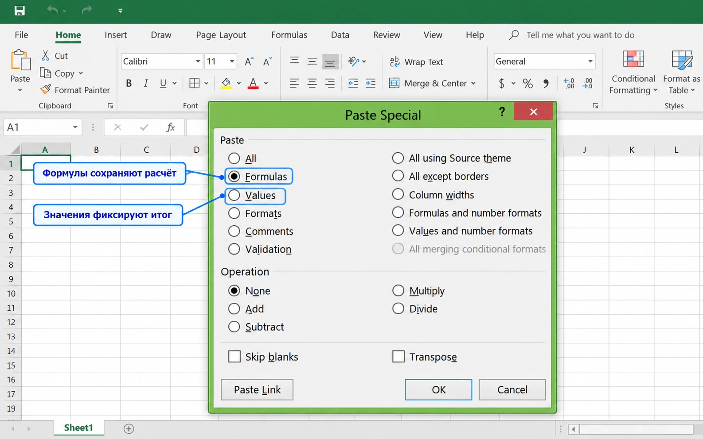Image resolution: width=703 pixels, height=439 pixels.
Task: Click the Redo arrow icon
Action: (x=87, y=10)
